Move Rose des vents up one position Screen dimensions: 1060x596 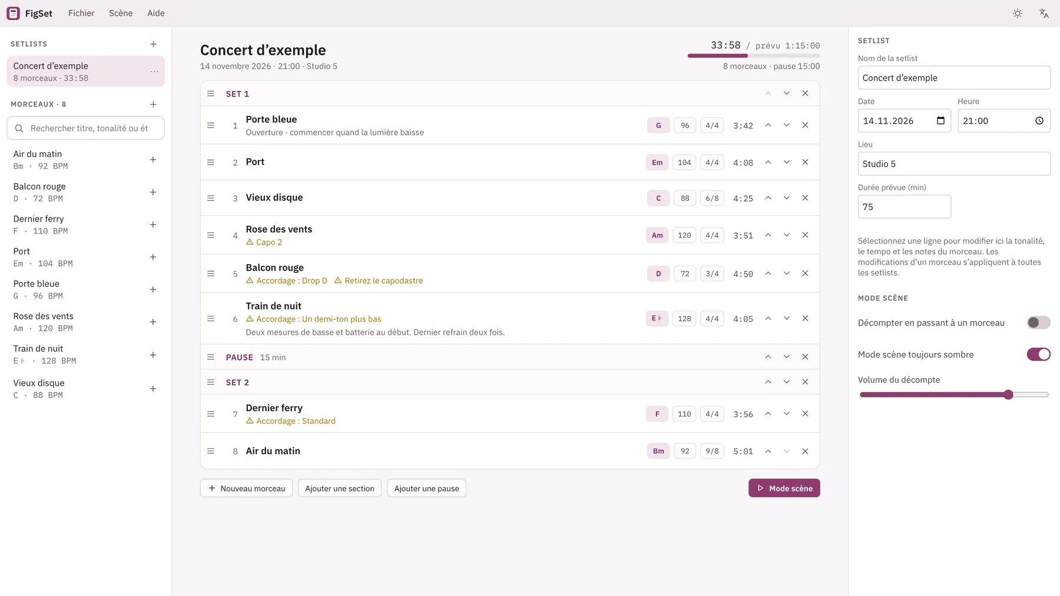coord(768,235)
